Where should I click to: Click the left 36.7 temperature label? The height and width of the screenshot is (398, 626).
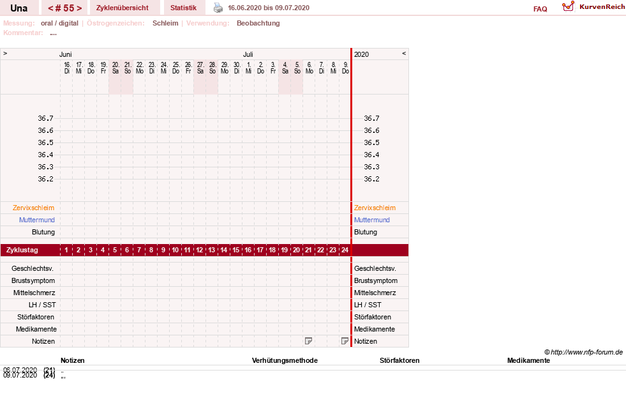(x=45, y=118)
